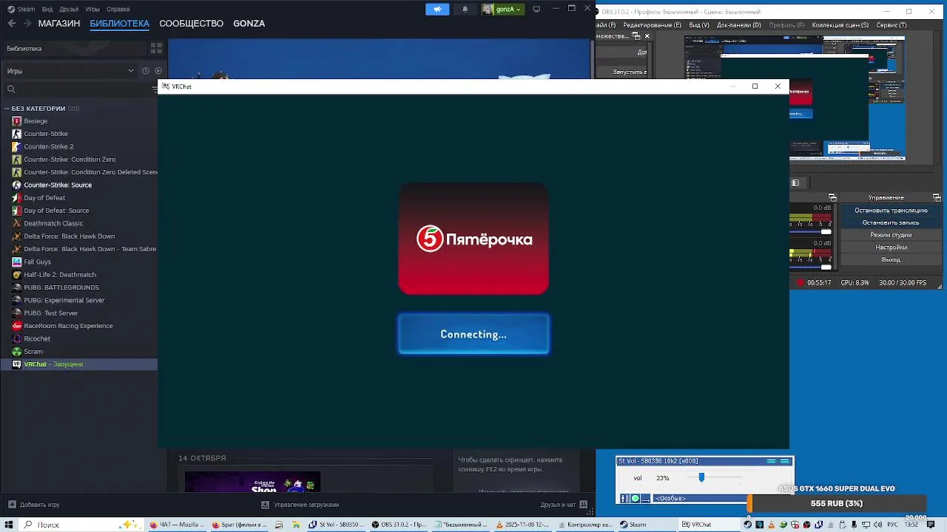This screenshot has width=947, height=532.
Task: Click the Библиотека home button
Action: [74, 48]
